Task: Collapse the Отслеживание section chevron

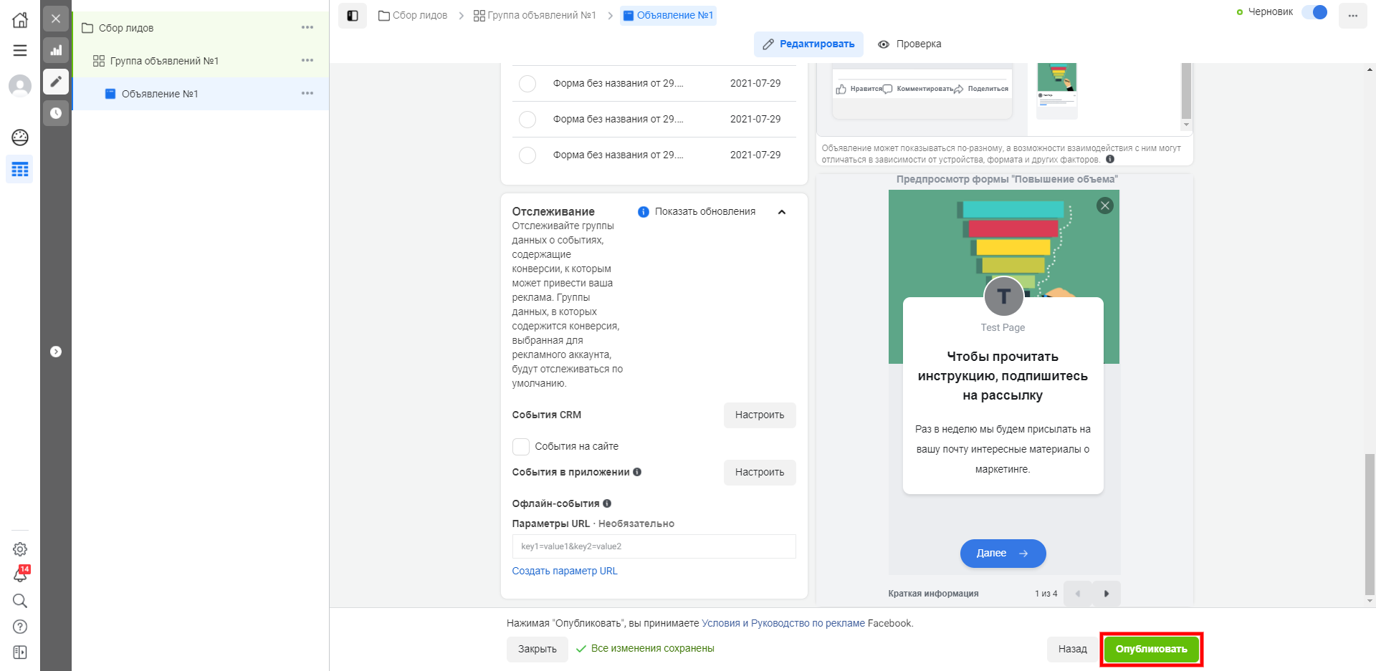Action: coord(782,212)
